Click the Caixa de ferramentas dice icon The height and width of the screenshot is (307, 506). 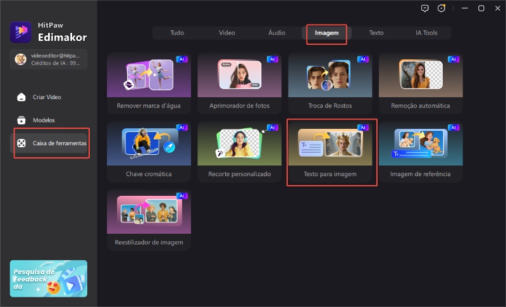pos(21,143)
